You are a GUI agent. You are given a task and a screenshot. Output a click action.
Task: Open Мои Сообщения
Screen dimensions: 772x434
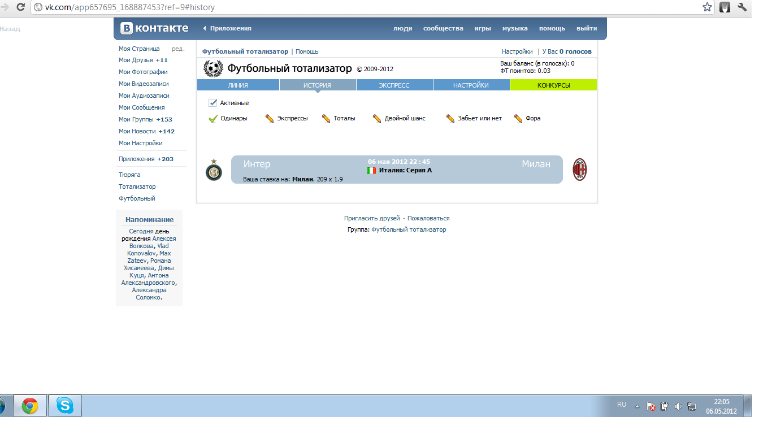pyautogui.click(x=142, y=107)
